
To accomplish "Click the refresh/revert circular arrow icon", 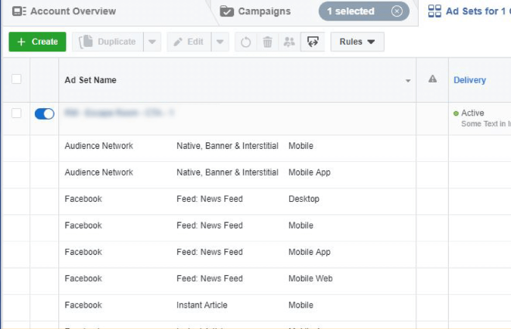I will pyautogui.click(x=246, y=42).
